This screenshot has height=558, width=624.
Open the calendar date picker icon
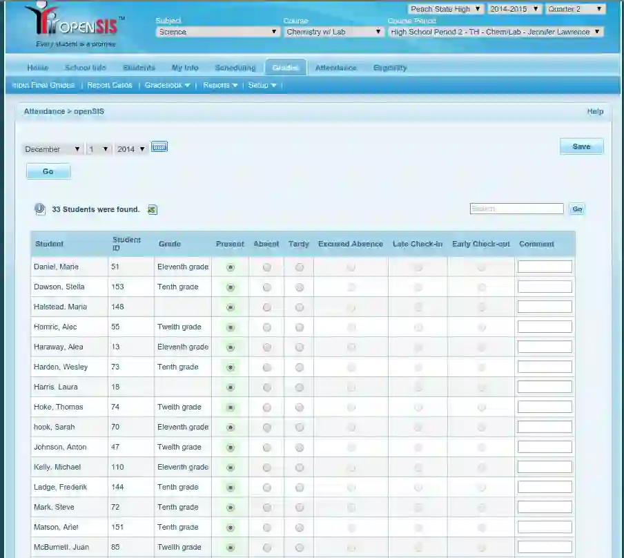159,147
